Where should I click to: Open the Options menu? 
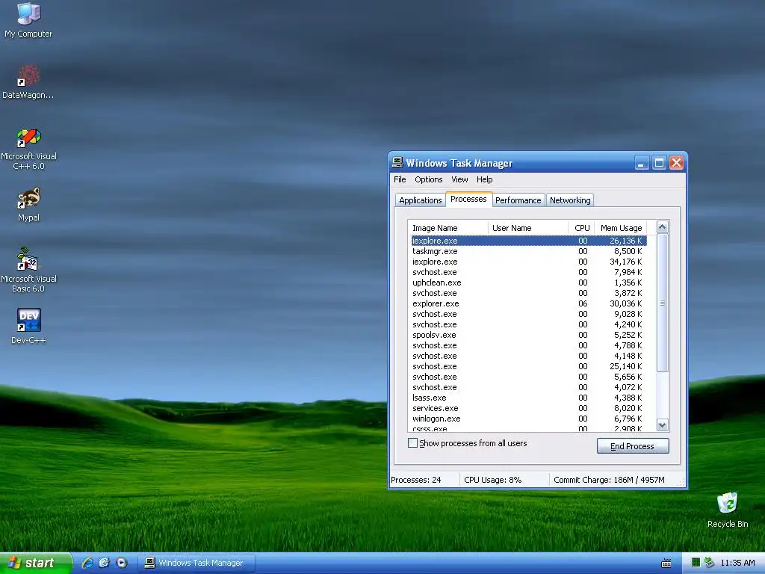[x=428, y=179]
